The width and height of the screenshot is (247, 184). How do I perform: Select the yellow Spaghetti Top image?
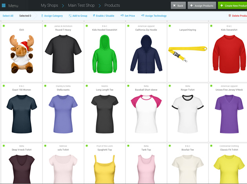105,169
